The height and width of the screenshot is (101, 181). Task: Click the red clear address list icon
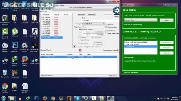80,50
